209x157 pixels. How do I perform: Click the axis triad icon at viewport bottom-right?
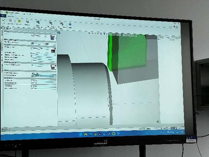[158, 122]
